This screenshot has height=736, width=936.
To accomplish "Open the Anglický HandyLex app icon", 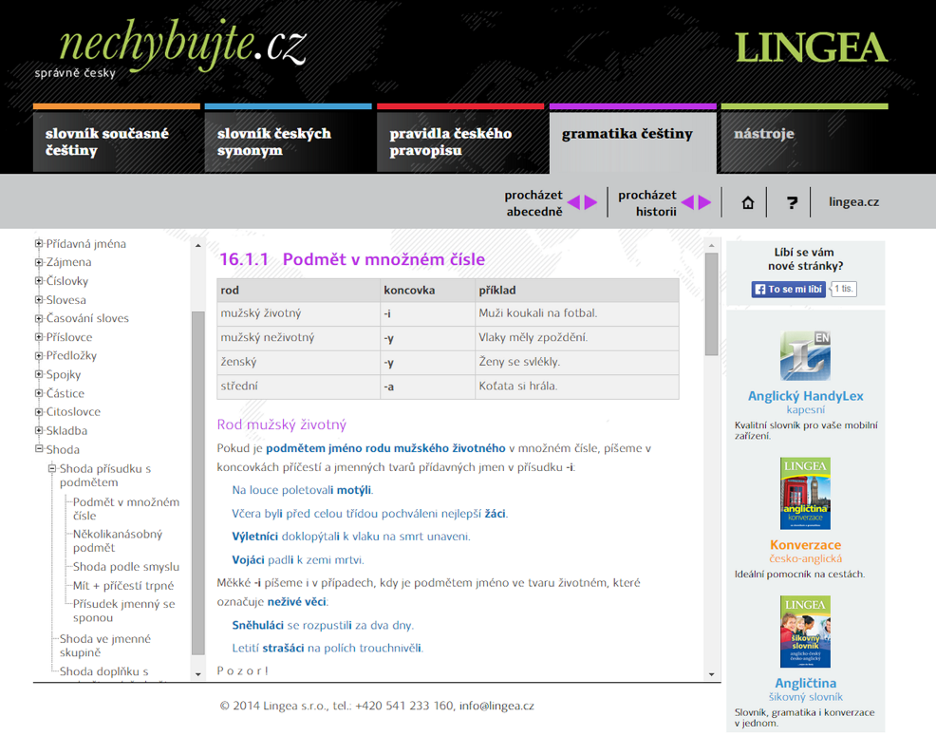I will [x=805, y=356].
